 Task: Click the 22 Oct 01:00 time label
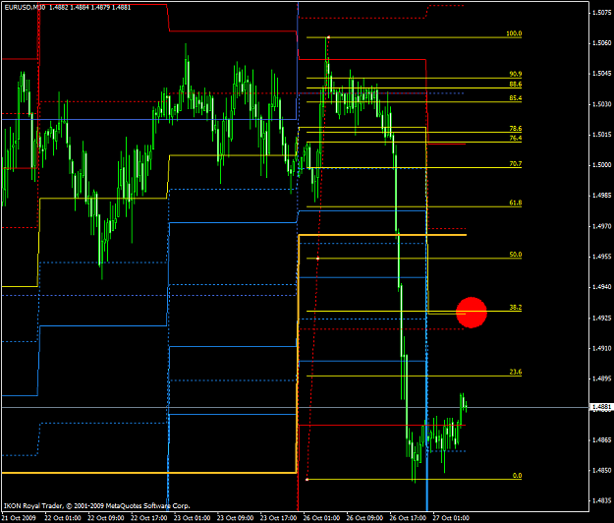point(63,518)
